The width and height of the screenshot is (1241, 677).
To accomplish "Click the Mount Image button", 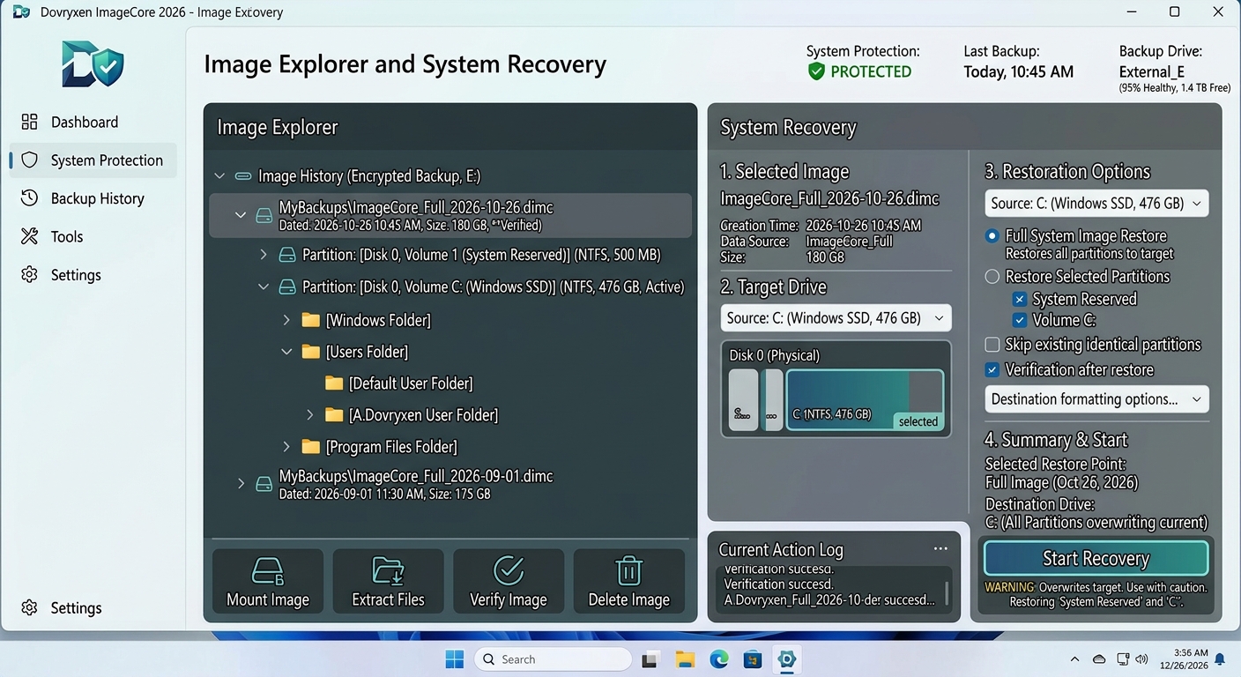I will [x=268, y=581].
